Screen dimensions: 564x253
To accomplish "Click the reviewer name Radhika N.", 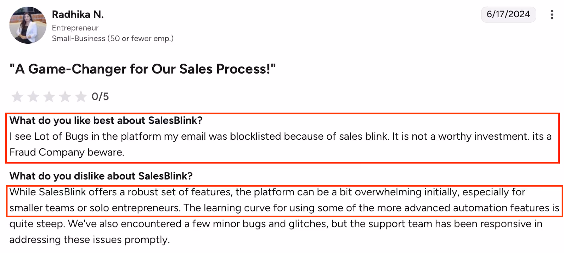I will (78, 14).
